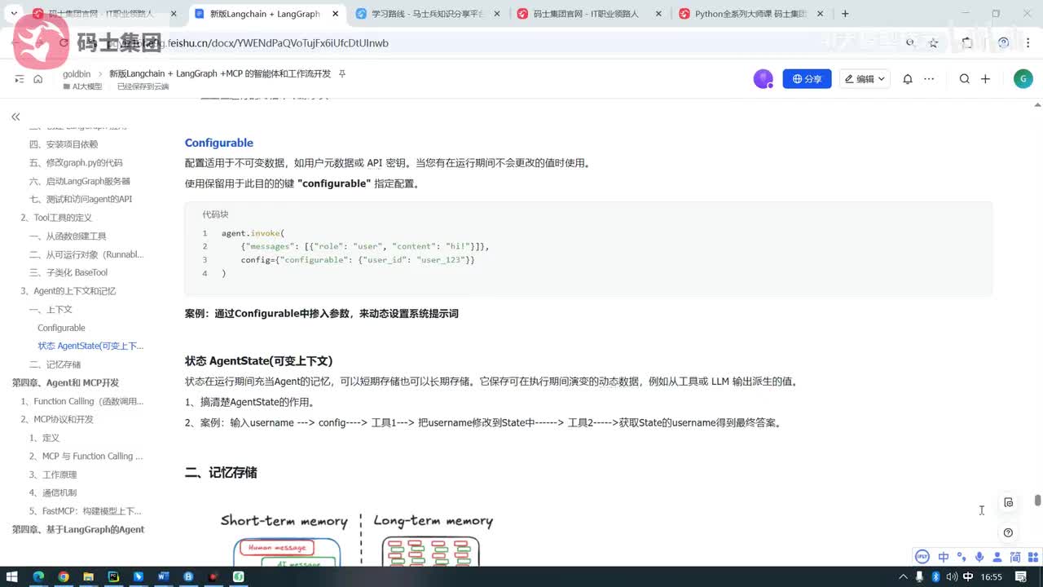Open the home icon in Feishu header
Image resolution: width=1043 pixels, height=587 pixels.
37,79
